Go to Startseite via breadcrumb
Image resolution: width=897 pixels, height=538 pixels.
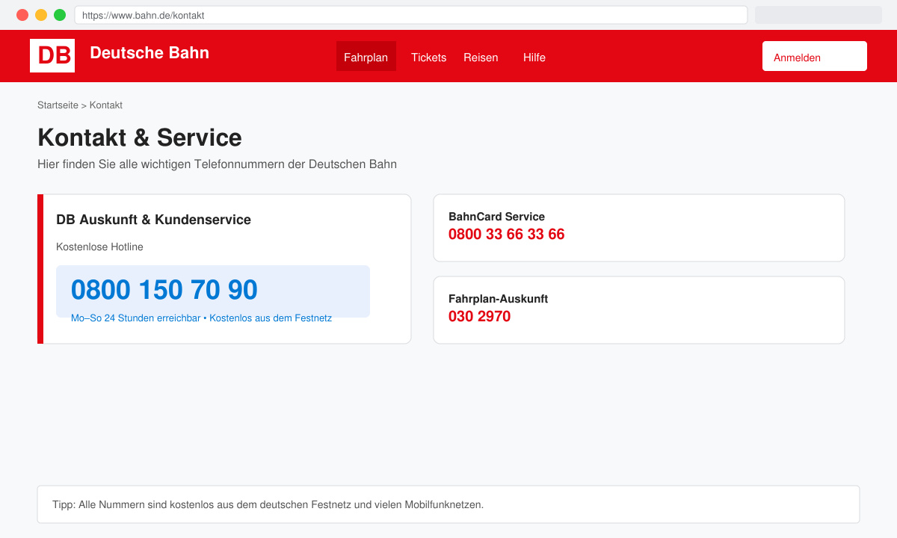coord(58,105)
